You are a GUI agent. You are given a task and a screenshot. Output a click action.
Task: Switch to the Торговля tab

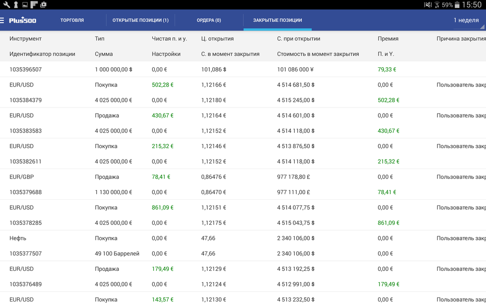[72, 20]
